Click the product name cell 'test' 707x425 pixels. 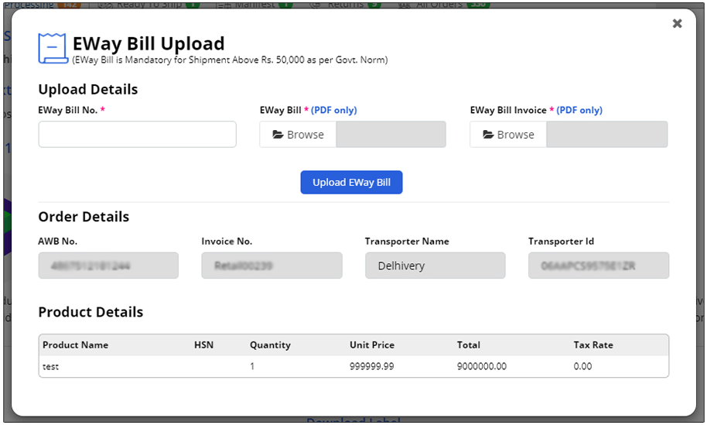[x=50, y=366]
